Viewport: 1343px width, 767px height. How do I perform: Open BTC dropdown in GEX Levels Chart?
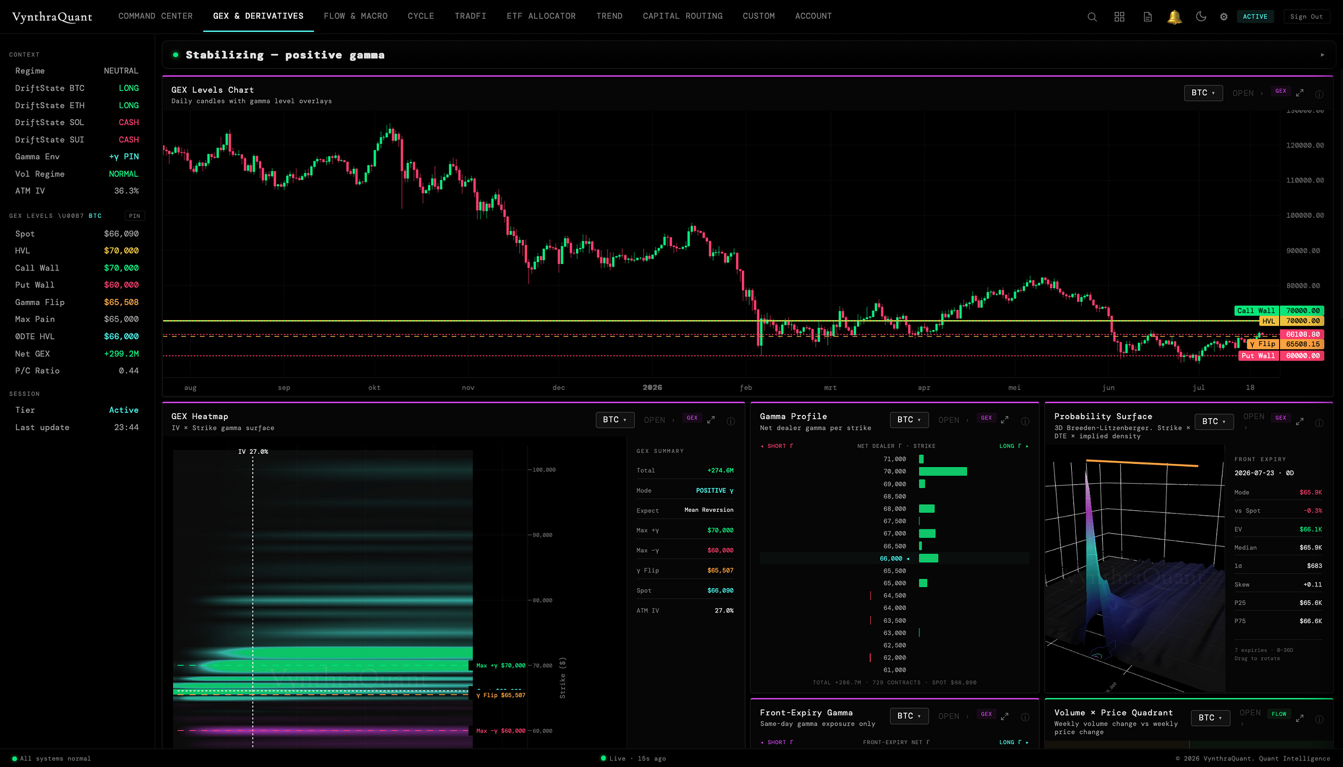pyautogui.click(x=1203, y=93)
